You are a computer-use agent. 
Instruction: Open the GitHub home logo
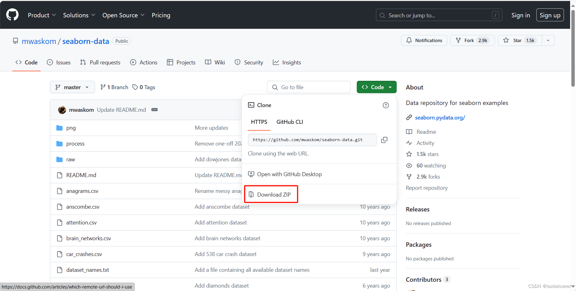point(12,15)
